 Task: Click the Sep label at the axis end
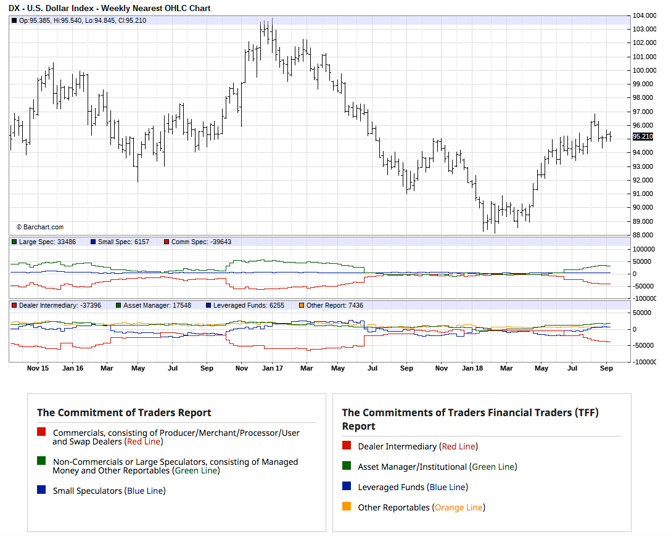click(606, 369)
